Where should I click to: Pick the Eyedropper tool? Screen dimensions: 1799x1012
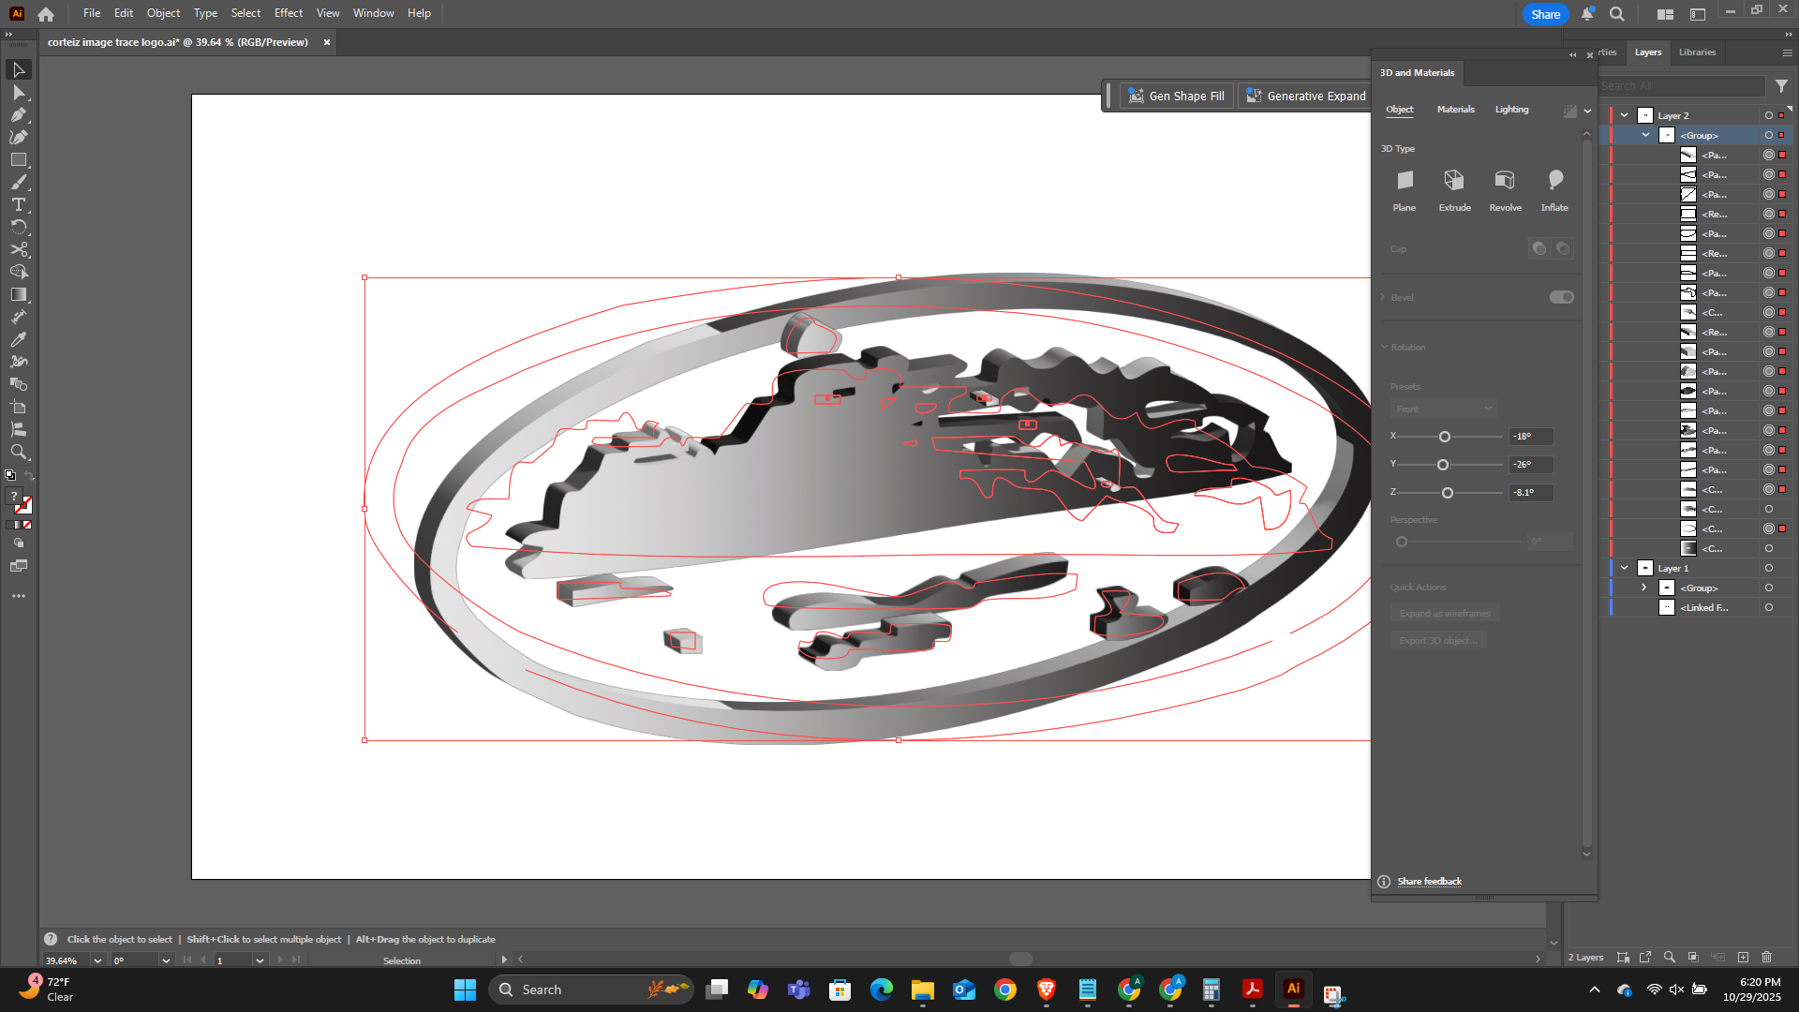(18, 339)
